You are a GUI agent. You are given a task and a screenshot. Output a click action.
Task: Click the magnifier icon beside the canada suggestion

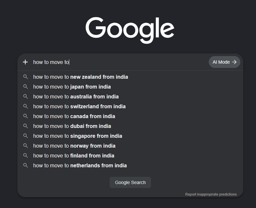coord(26,116)
